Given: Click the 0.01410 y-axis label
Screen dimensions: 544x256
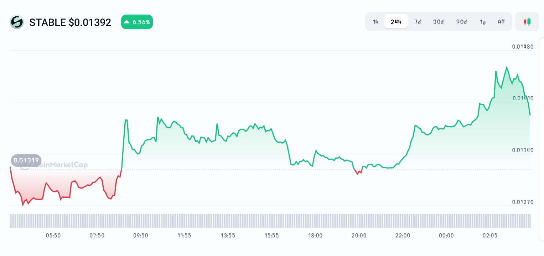Looking at the screenshot, I should click(x=523, y=98).
